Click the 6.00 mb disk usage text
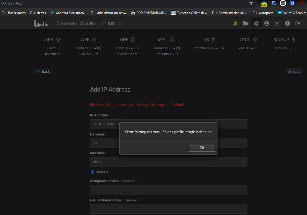Viewport: 307px width, 215px height. tap(92, 24)
